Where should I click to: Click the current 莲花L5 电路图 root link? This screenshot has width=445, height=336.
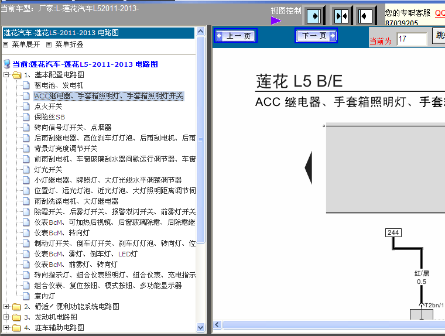click(x=85, y=64)
